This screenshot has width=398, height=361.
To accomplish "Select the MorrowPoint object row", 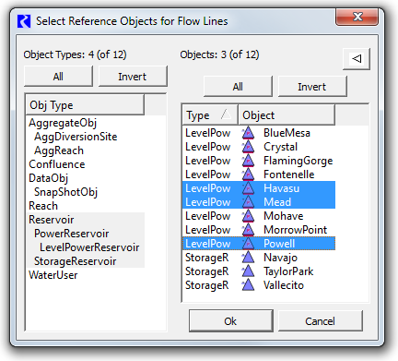I will tap(259, 230).
